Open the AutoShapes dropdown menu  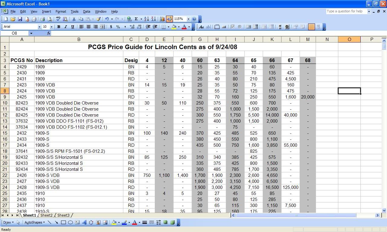pyautogui.click(x=34, y=222)
